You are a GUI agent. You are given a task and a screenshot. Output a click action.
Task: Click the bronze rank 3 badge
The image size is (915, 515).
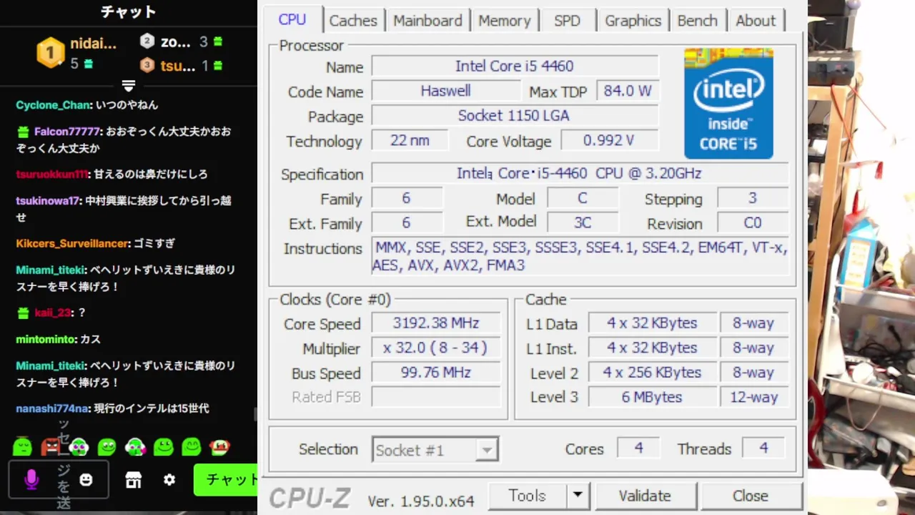pyautogui.click(x=147, y=65)
